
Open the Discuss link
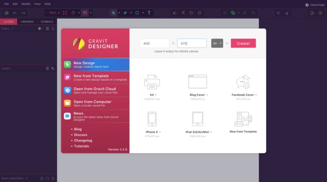(81, 135)
